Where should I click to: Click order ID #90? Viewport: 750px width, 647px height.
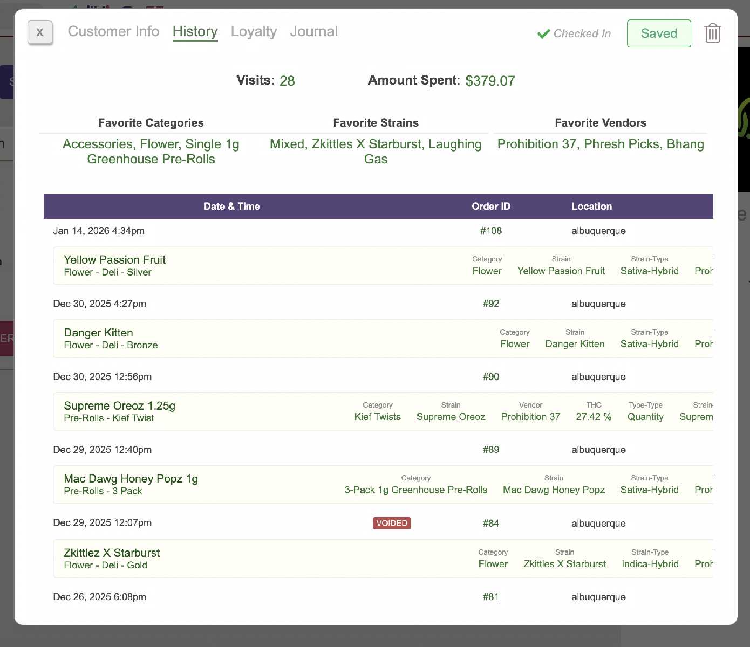pyautogui.click(x=490, y=377)
